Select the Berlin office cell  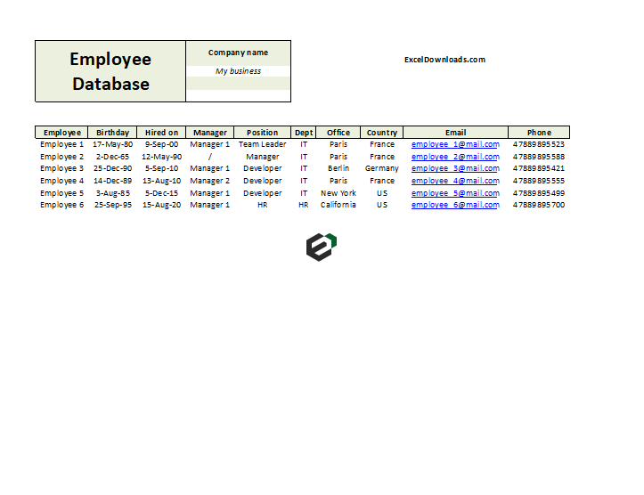click(338, 168)
